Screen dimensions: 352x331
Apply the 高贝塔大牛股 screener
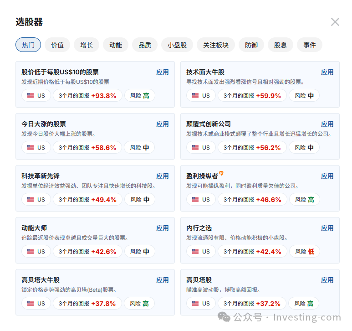pos(162,279)
